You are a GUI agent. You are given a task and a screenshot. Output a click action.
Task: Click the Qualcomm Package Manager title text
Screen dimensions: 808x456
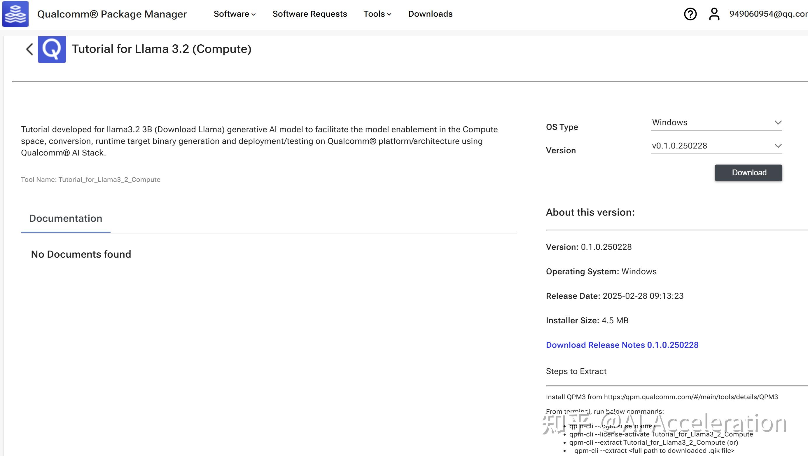[112, 14]
